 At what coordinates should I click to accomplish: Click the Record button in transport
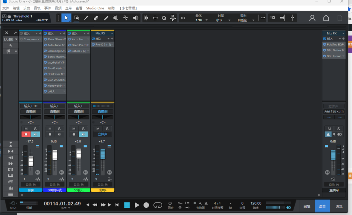click(x=146, y=205)
